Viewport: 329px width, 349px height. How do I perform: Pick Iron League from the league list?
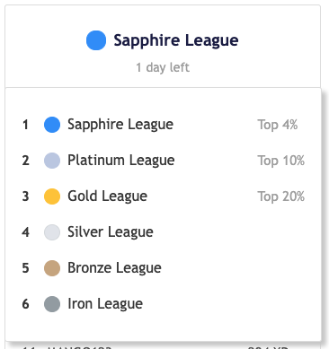(164, 304)
